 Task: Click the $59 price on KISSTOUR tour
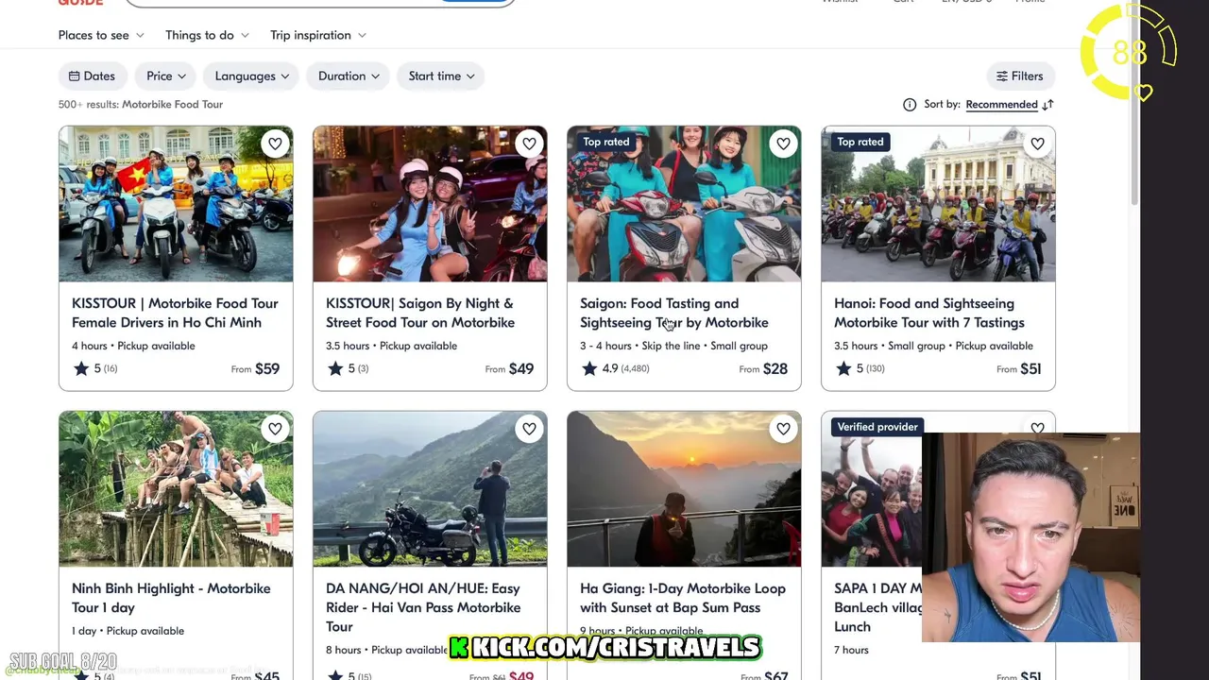point(267,369)
